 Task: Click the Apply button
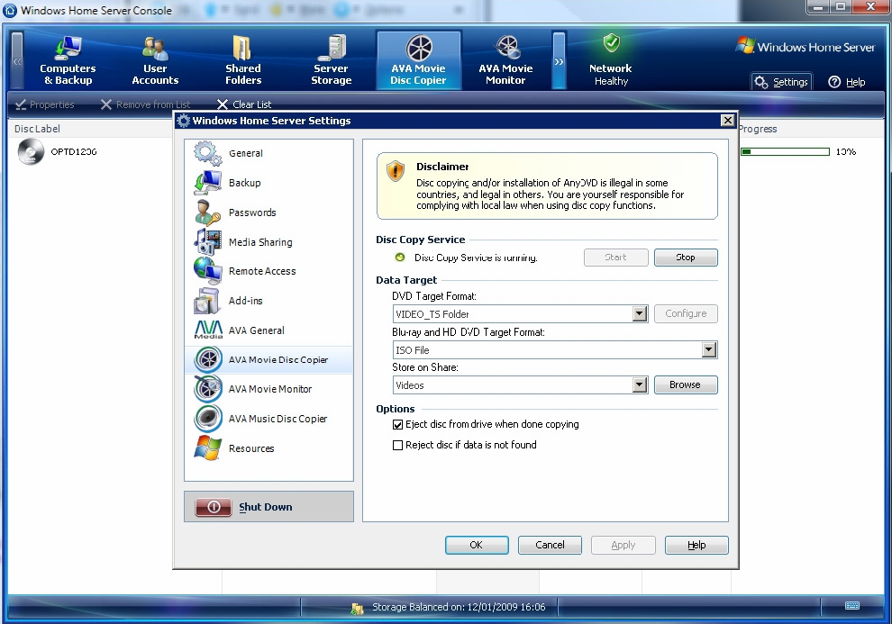(623, 545)
